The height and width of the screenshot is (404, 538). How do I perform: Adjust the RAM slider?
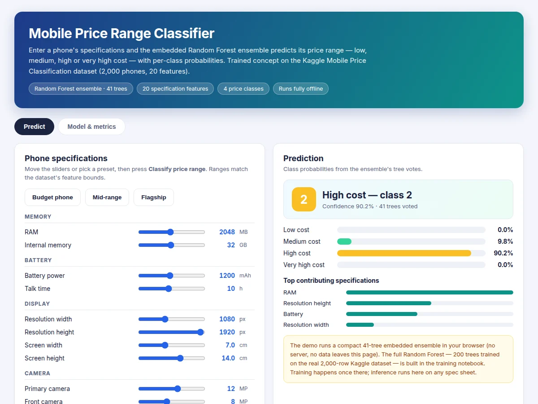[172, 232]
